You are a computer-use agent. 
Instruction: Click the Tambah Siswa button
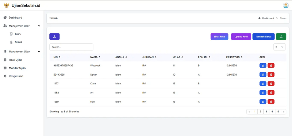[x=264, y=37]
